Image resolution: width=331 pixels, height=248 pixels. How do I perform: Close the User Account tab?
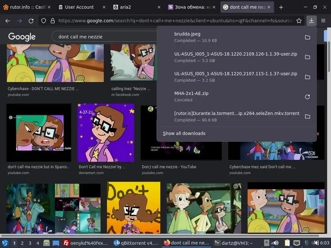(104, 7)
